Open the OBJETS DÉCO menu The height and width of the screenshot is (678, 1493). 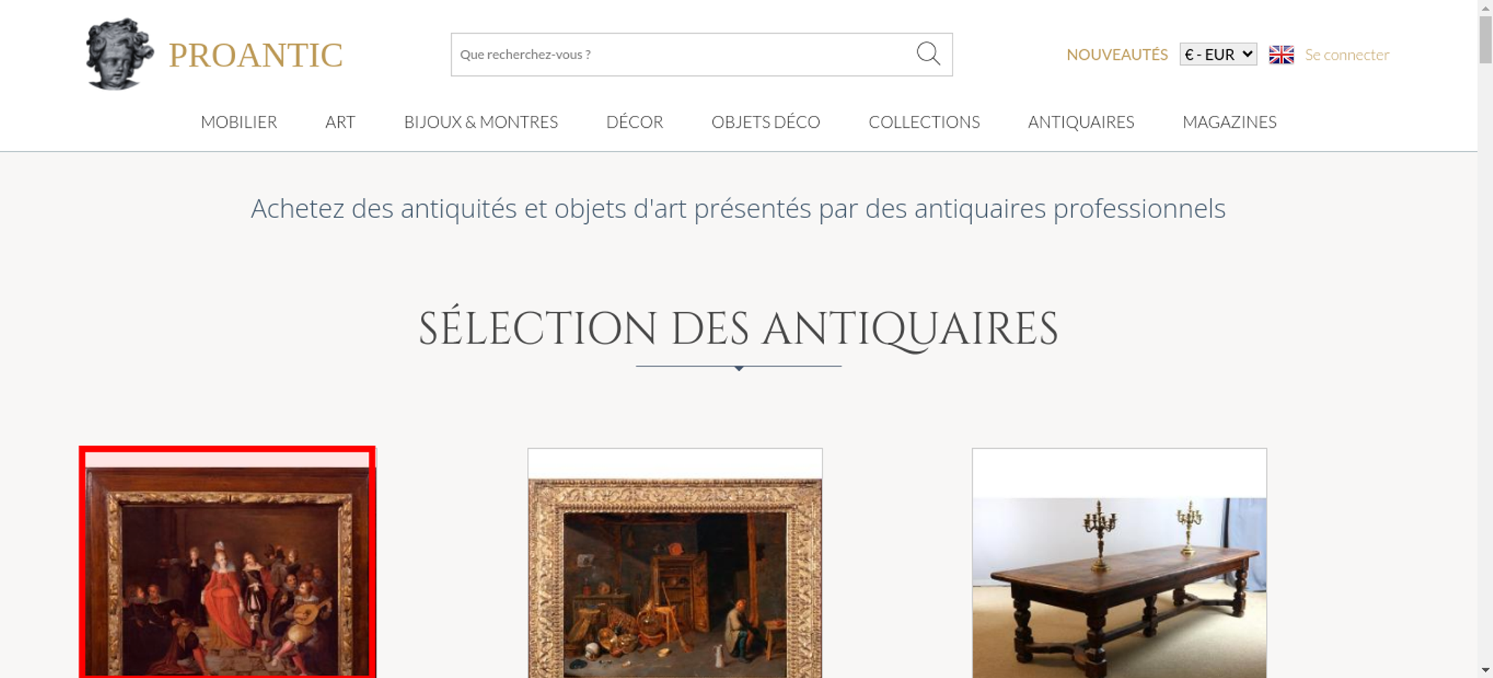pos(766,122)
